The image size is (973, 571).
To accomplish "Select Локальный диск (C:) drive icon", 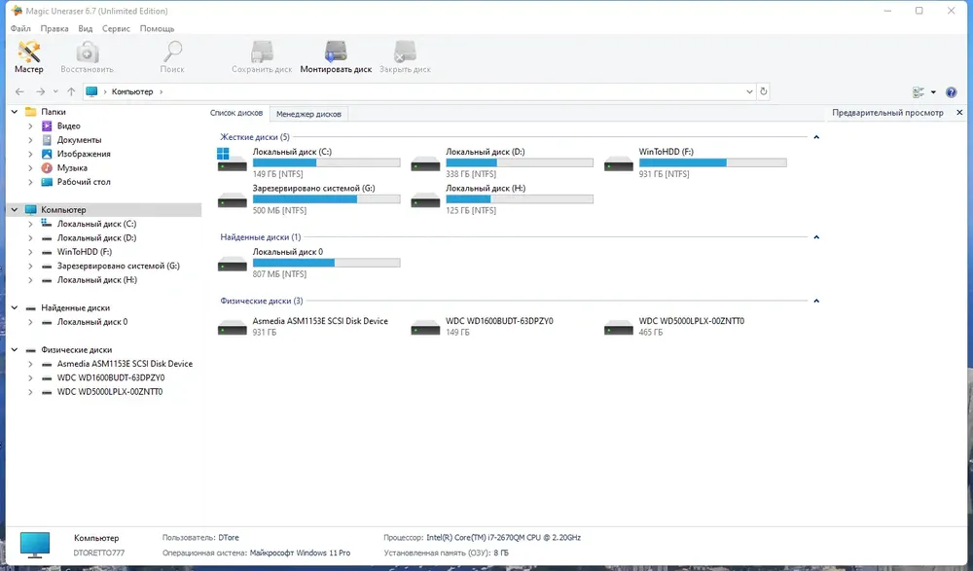I will pos(232,160).
